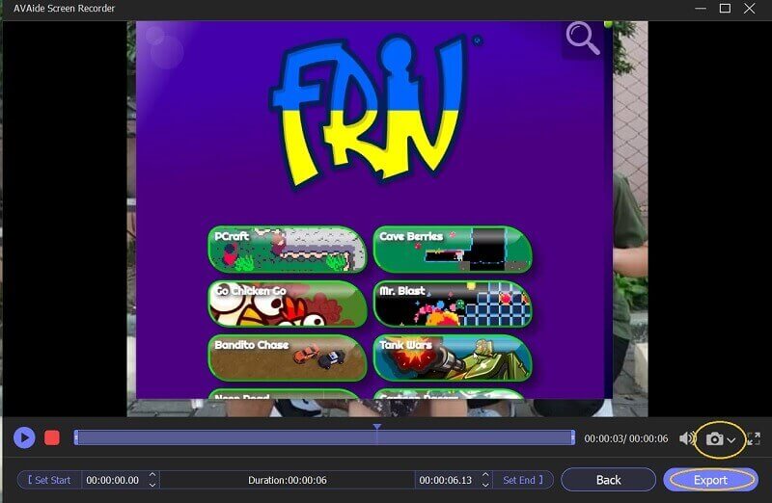Click the Set End trim button

(523, 480)
